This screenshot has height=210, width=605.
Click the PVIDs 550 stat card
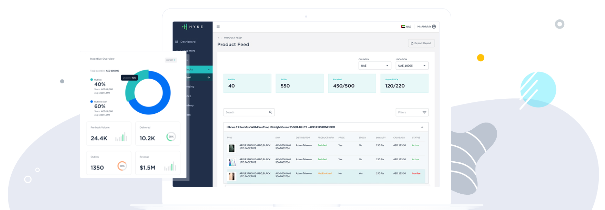(x=299, y=83)
